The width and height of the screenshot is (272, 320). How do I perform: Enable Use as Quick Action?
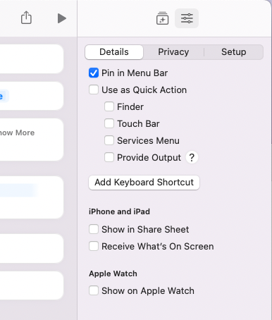pos(94,90)
